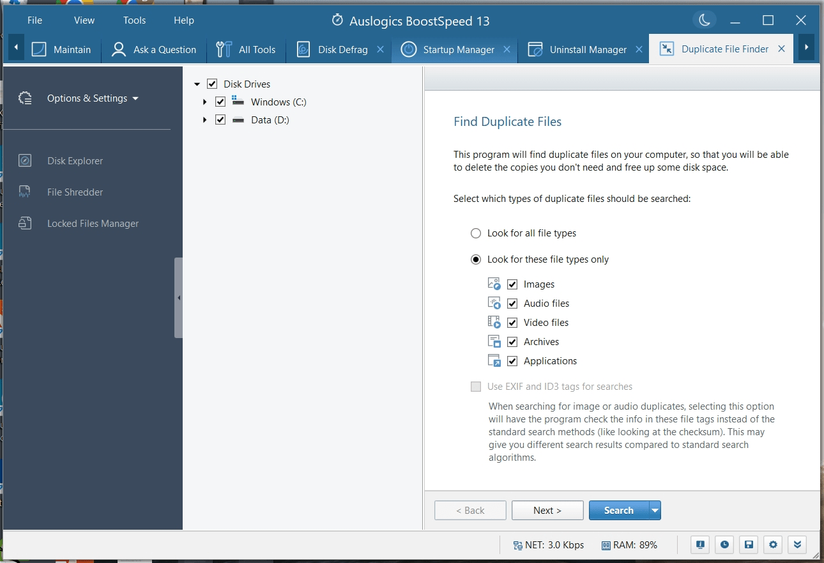Open the Help menu
The height and width of the screenshot is (563, 824).
point(183,20)
